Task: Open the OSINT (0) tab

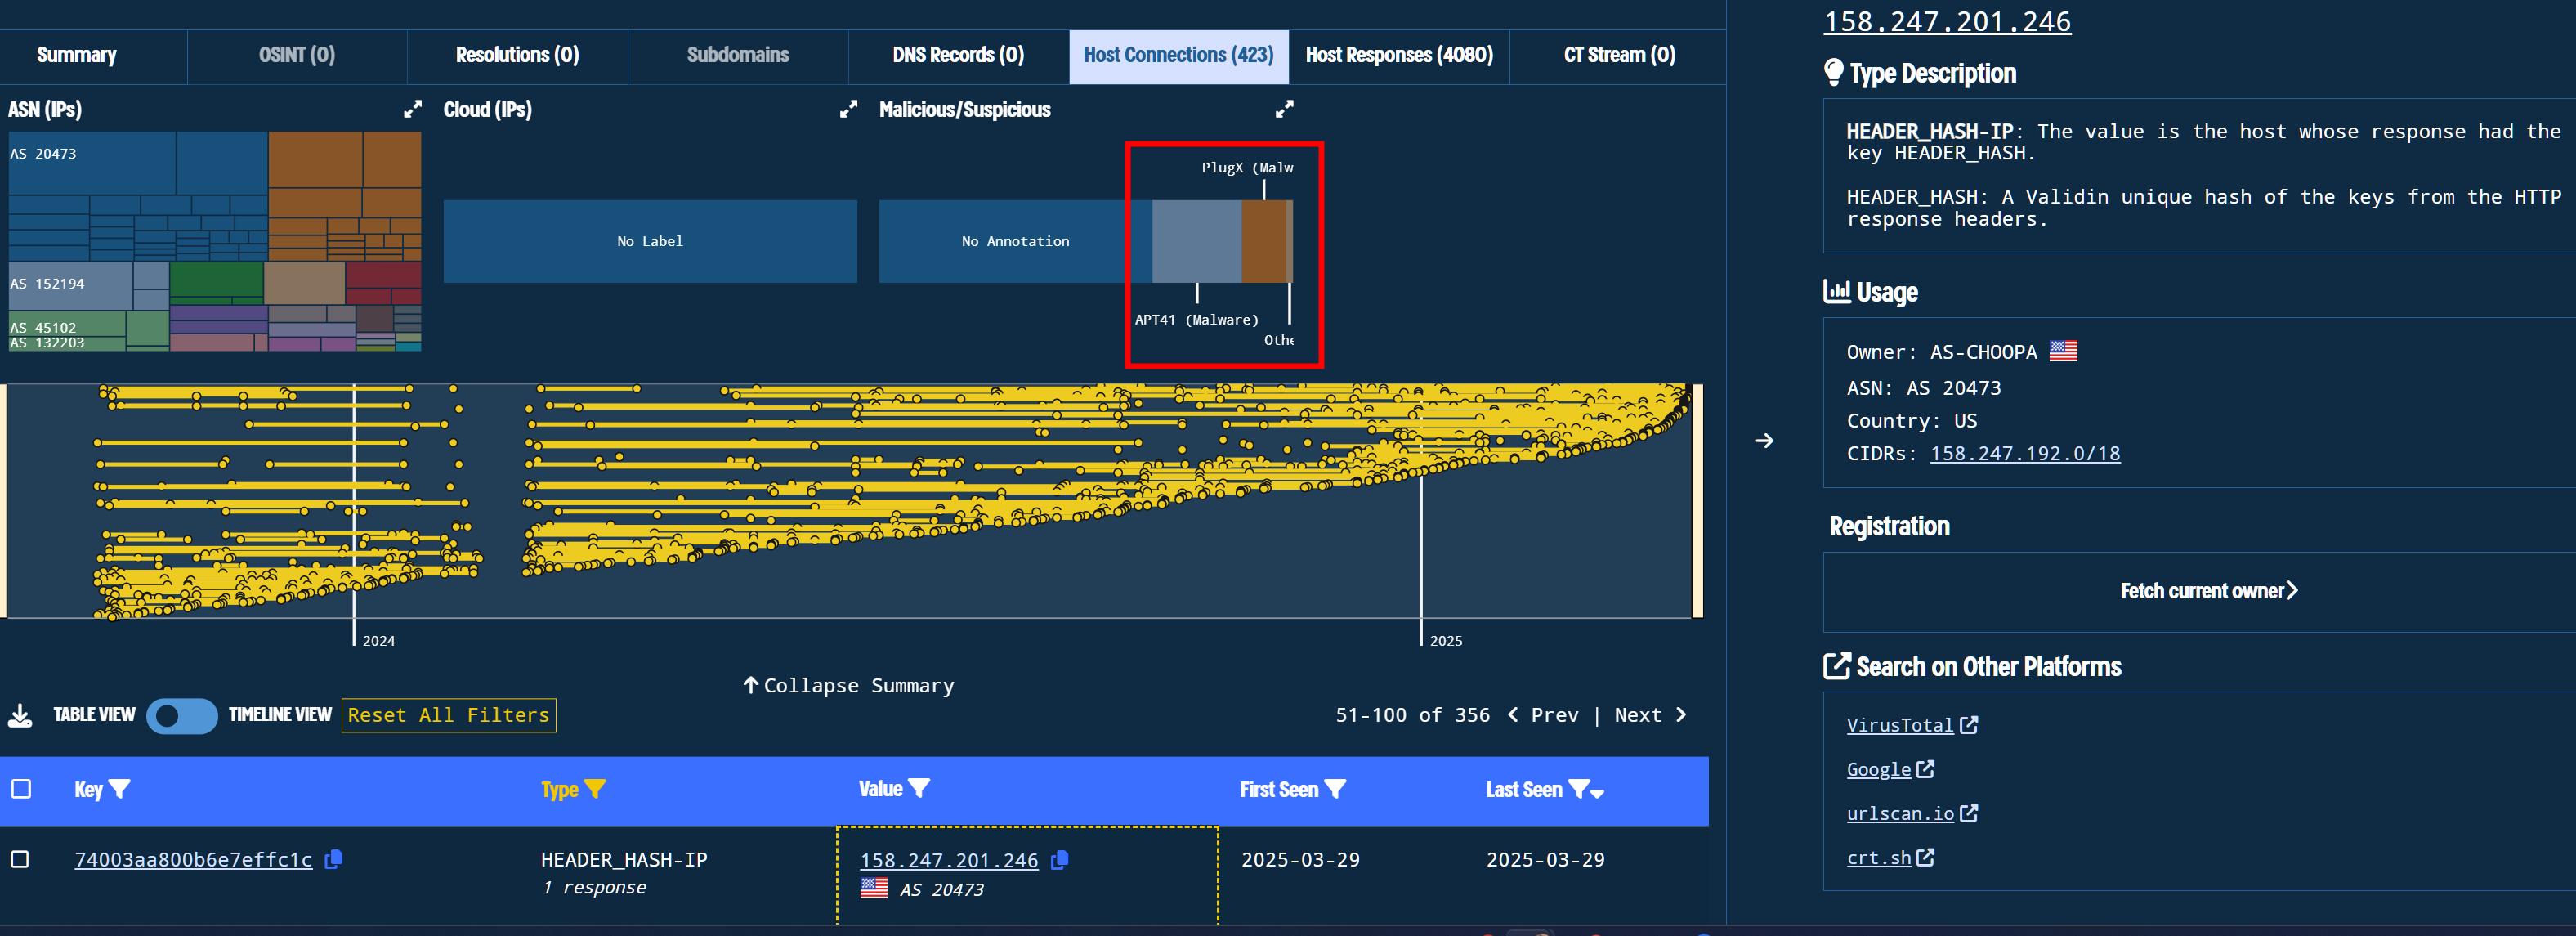Action: 297,55
